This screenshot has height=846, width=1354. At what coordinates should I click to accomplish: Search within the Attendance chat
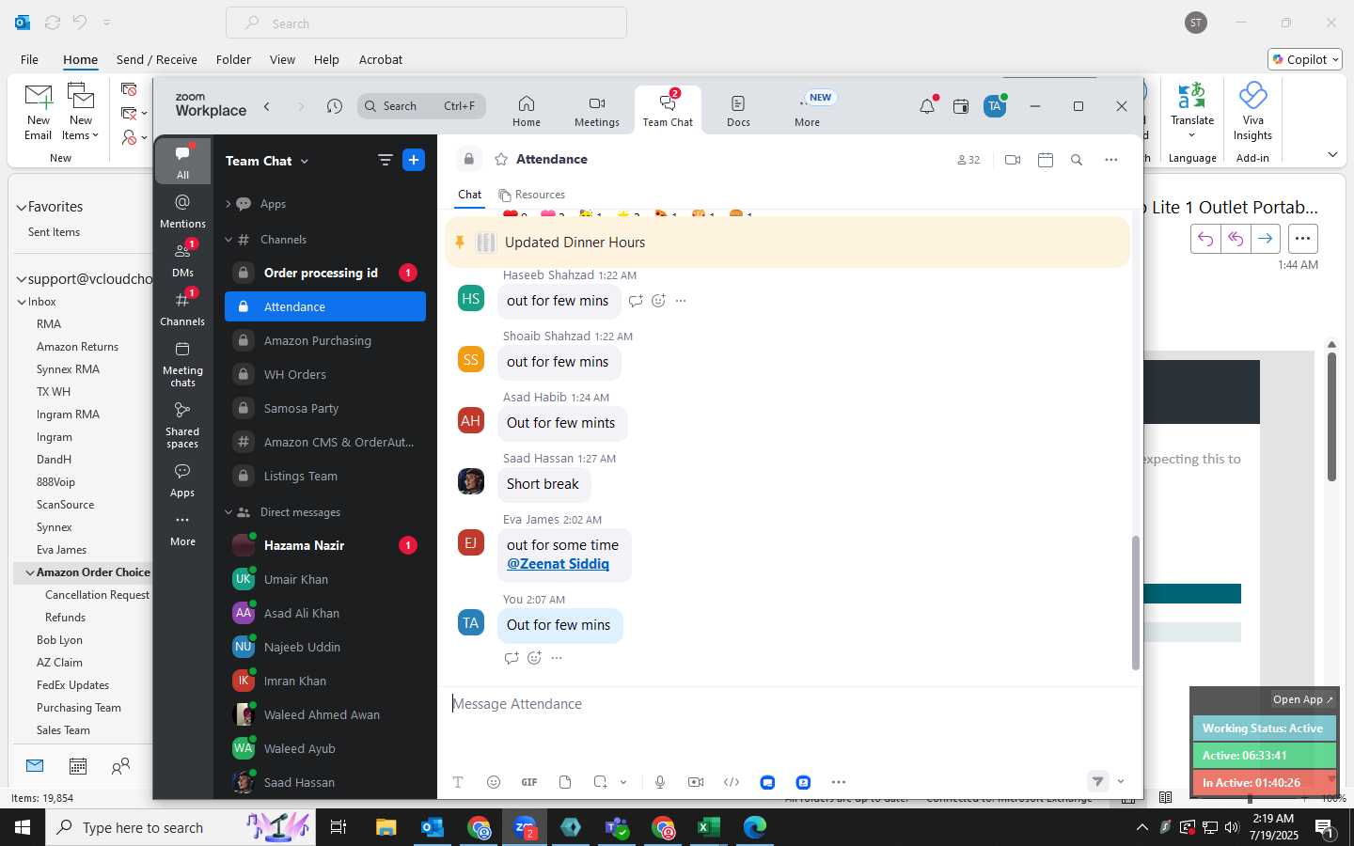1077,160
